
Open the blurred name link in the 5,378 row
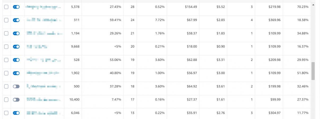click(44, 7)
